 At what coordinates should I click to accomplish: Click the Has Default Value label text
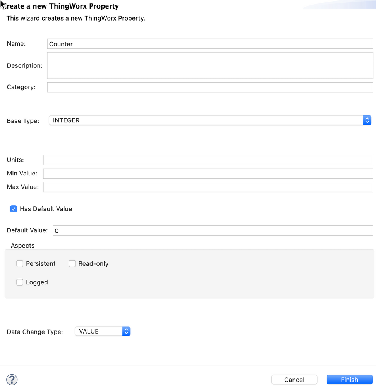coord(46,209)
